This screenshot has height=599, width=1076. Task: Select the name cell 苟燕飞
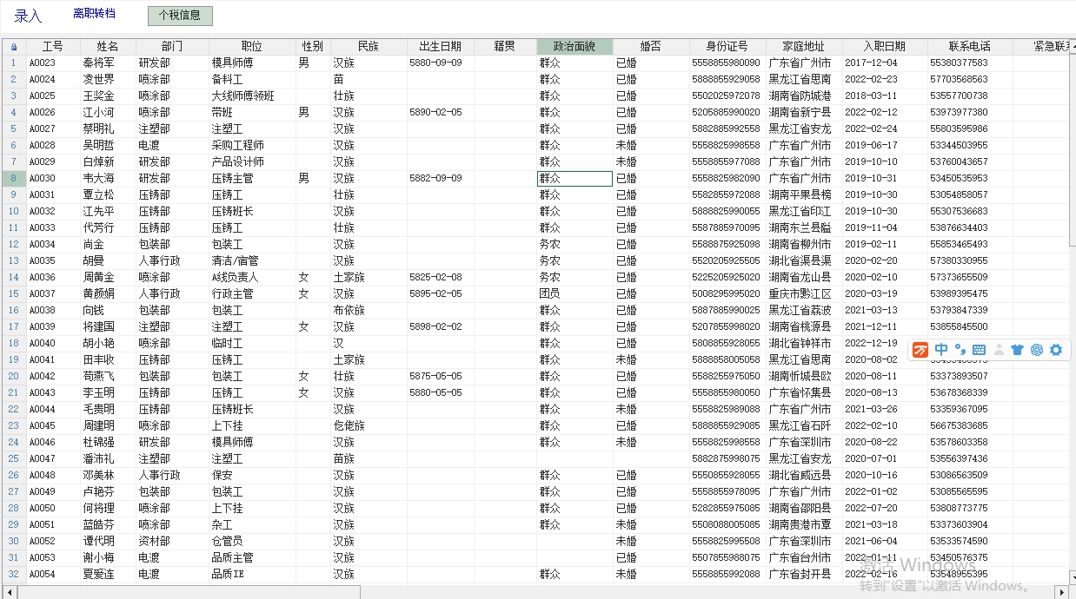(x=108, y=377)
